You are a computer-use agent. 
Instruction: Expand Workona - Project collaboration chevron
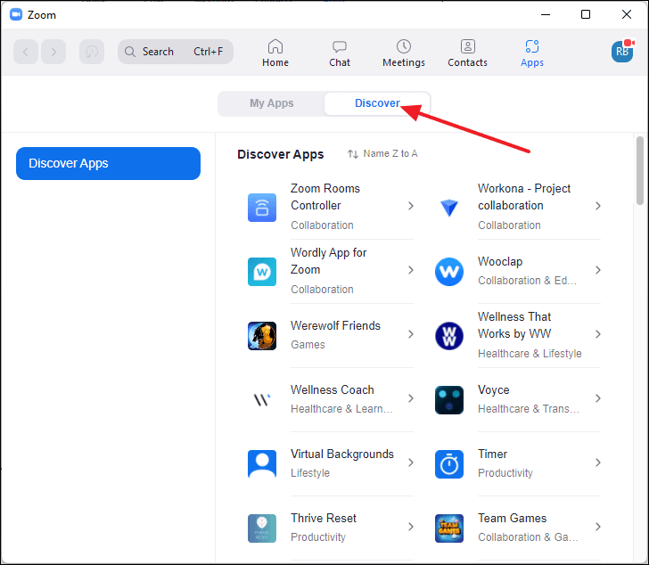597,206
